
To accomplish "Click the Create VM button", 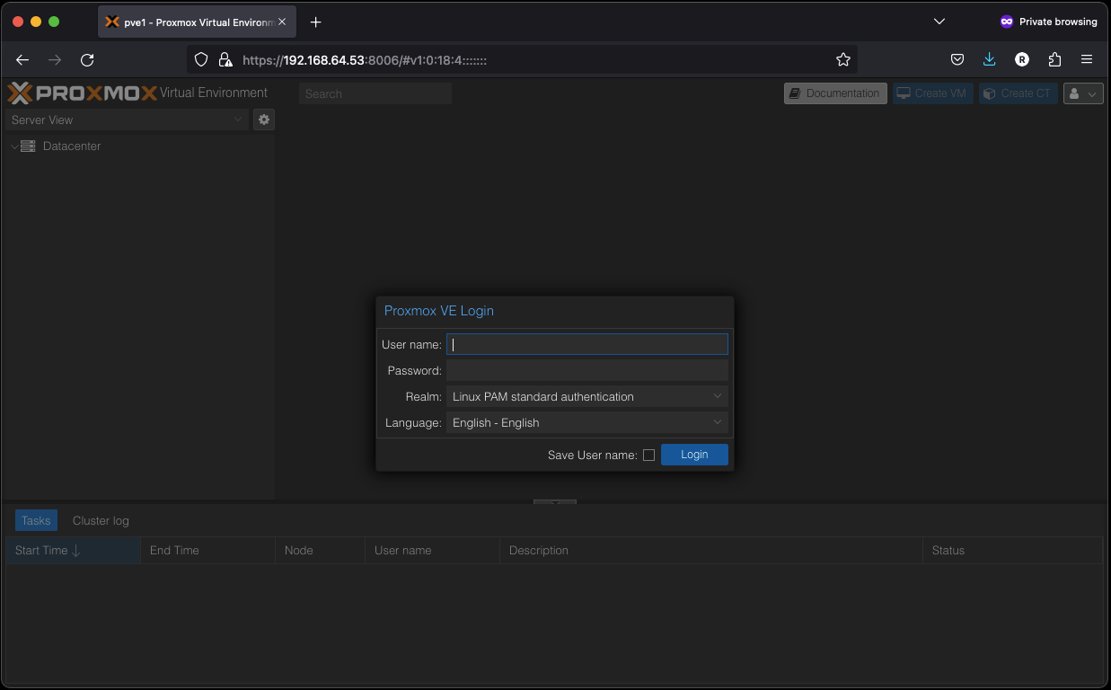I will [x=932, y=93].
